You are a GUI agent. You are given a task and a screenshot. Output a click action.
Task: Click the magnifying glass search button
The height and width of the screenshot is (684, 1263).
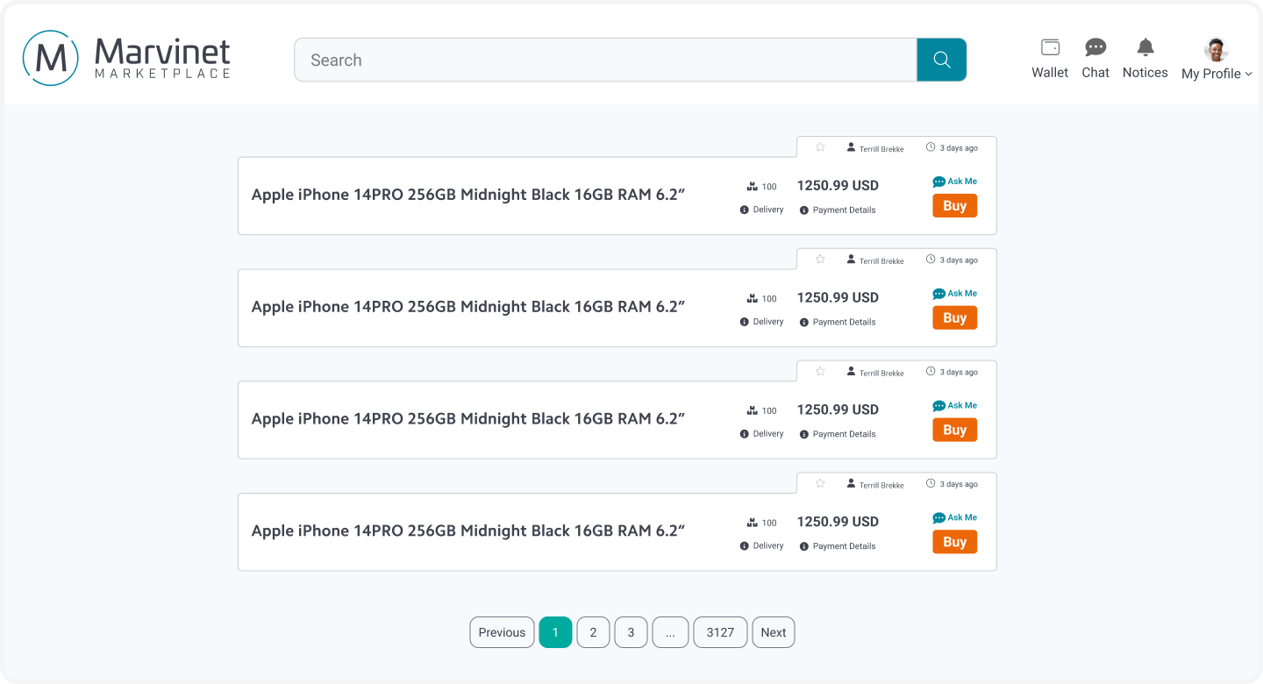[942, 60]
